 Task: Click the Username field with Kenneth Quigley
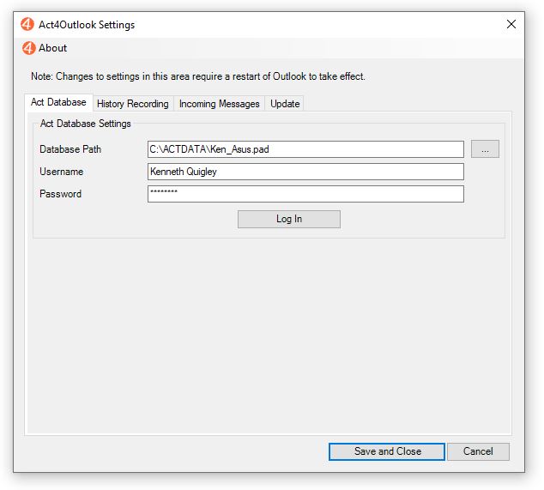305,172
